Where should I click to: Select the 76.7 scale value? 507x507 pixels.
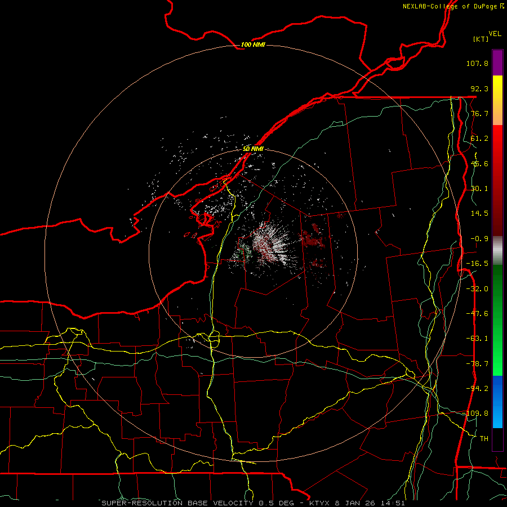(479, 113)
